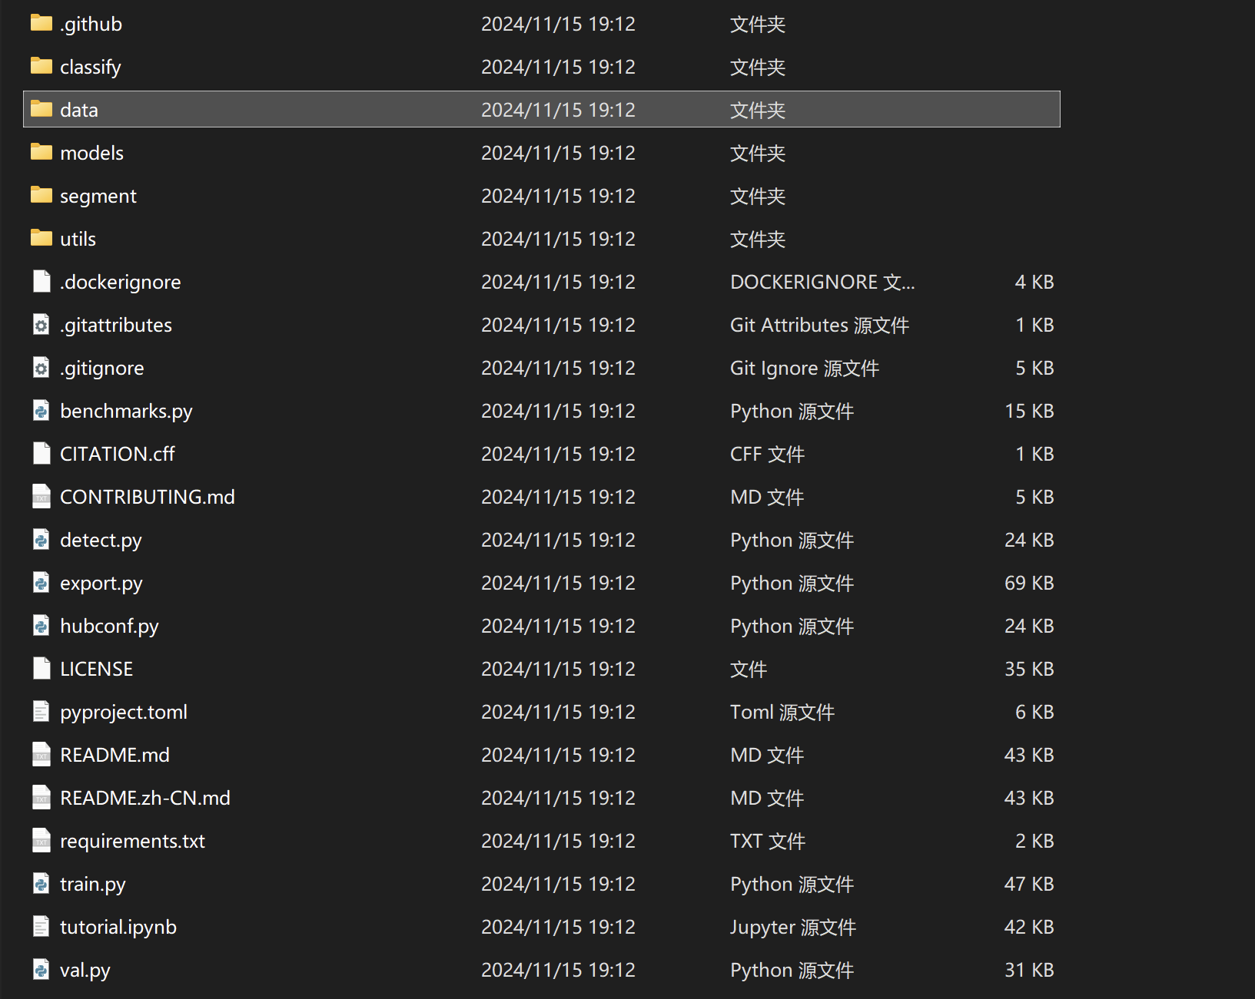Click the Toml 源文件 type cell
1255x999 pixels.
[782, 712]
